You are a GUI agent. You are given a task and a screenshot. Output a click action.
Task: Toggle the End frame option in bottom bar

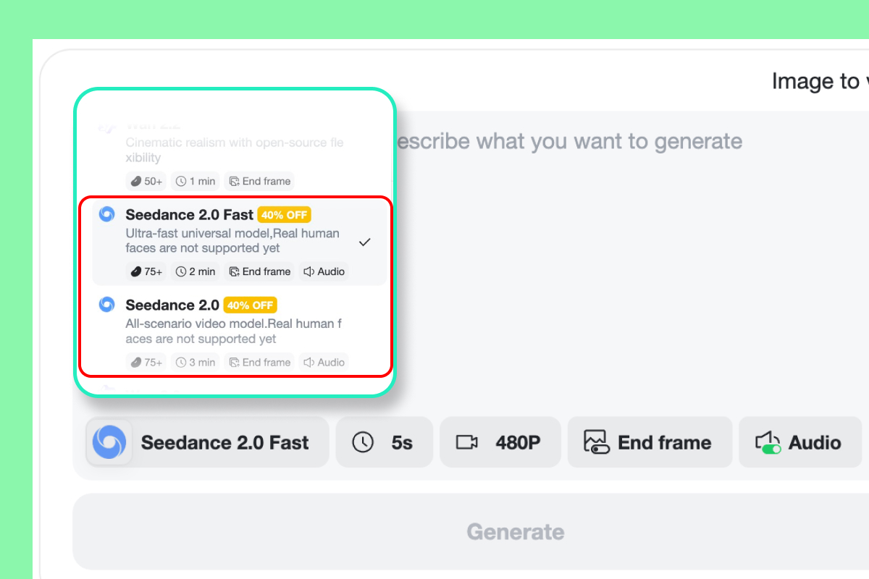[649, 442]
